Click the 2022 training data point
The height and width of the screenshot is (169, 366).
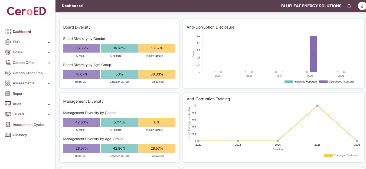(198, 141)
